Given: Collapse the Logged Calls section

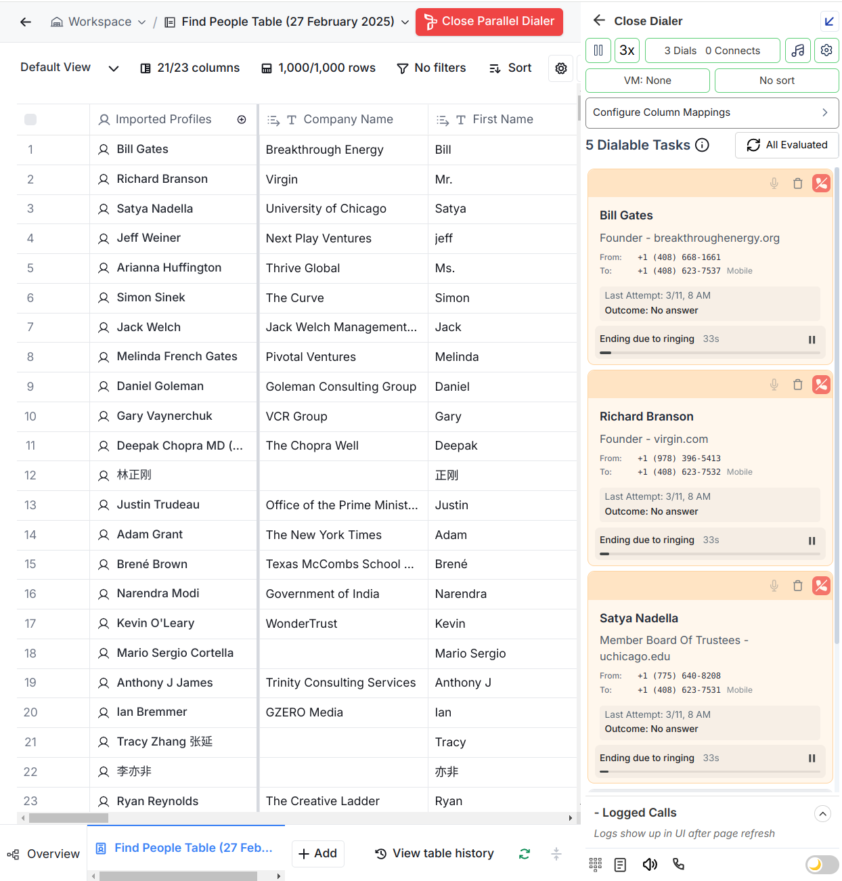Looking at the screenshot, I should 822,813.
